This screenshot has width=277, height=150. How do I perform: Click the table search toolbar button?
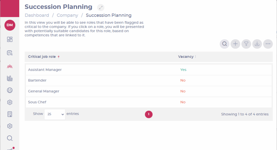pos(225,44)
